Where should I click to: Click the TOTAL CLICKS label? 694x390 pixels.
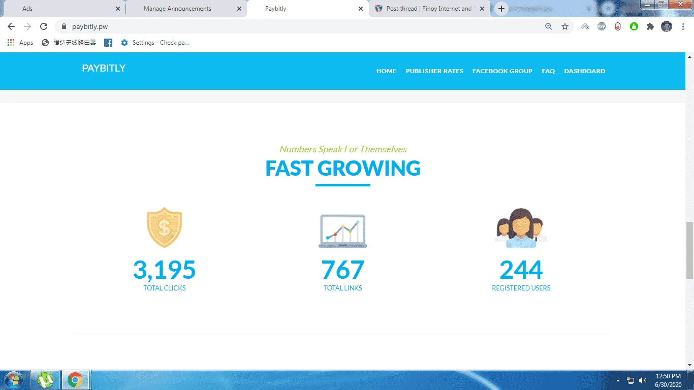[165, 288]
